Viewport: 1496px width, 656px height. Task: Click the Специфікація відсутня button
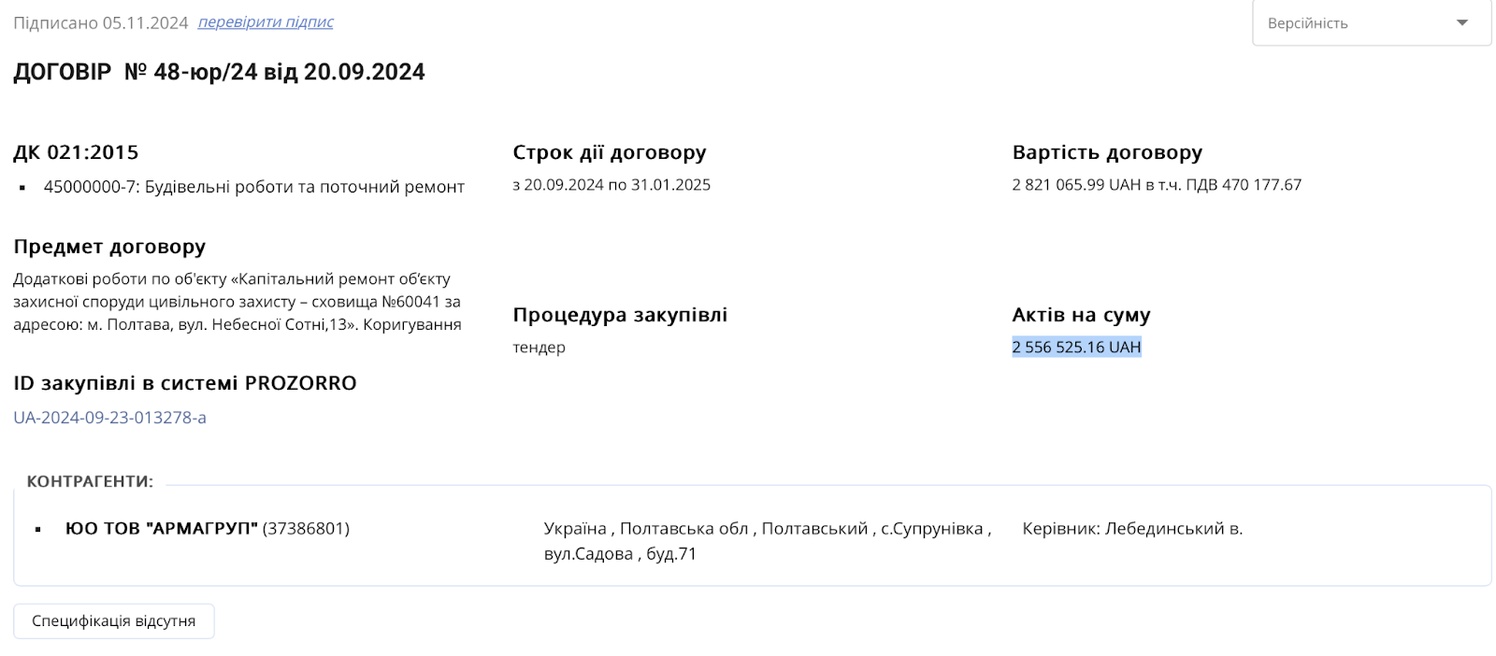(113, 620)
